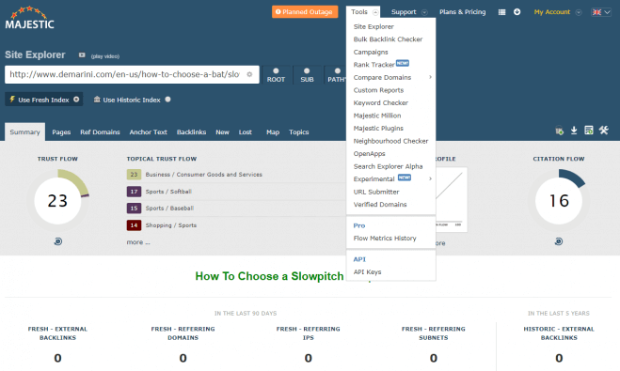
Task: Open Keyword Checker menu item
Action: [x=381, y=102]
